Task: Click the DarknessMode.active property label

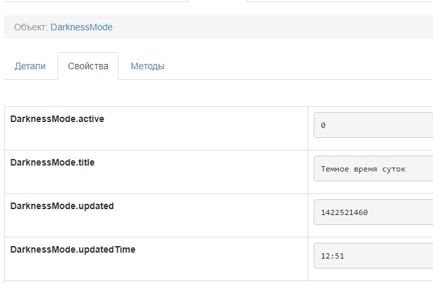Action: (x=57, y=119)
